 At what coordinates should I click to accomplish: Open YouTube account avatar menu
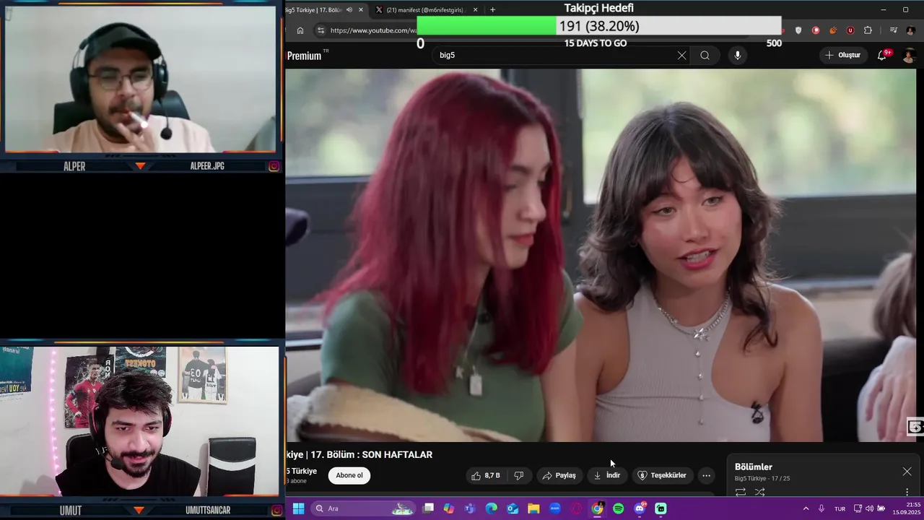(x=909, y=56)
